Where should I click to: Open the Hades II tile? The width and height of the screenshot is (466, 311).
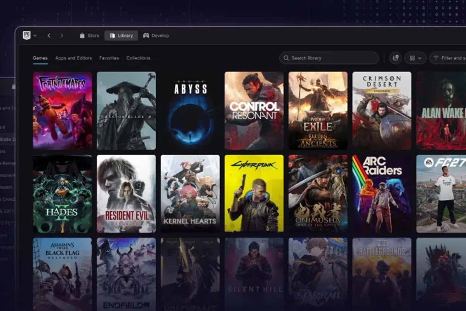(62, 194)
